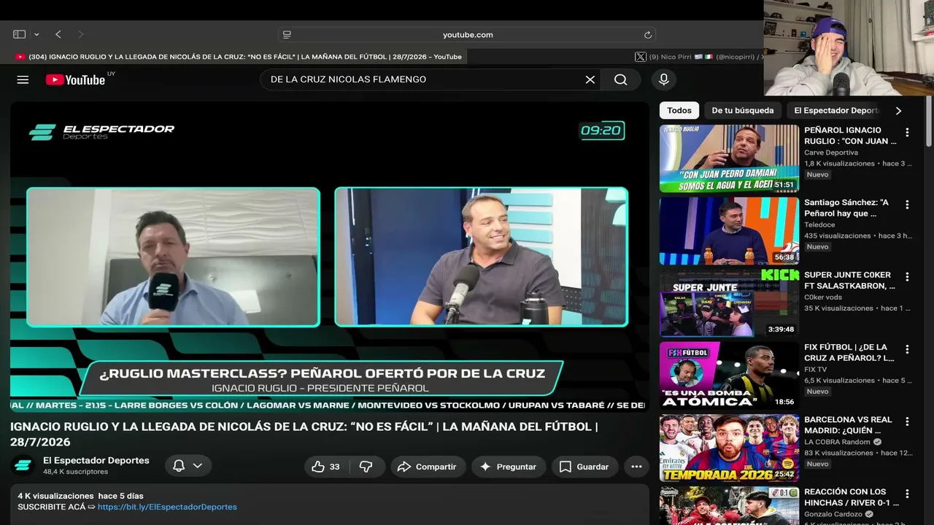Image resolution: width=934 pixels, height=525 pixels.
Task: Open the Reacción con los hinchas thumbnail
Action: click(x=729, y=506)
